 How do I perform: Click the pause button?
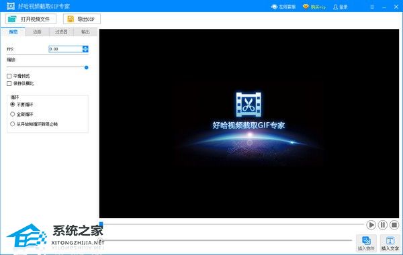[383, 225]
